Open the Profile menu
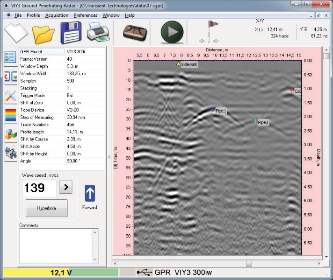Screen dimensions: 333x280 pos(33,15)
